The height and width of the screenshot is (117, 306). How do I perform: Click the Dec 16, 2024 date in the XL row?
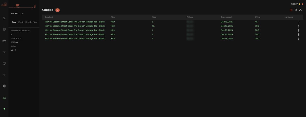coord(227,26)
